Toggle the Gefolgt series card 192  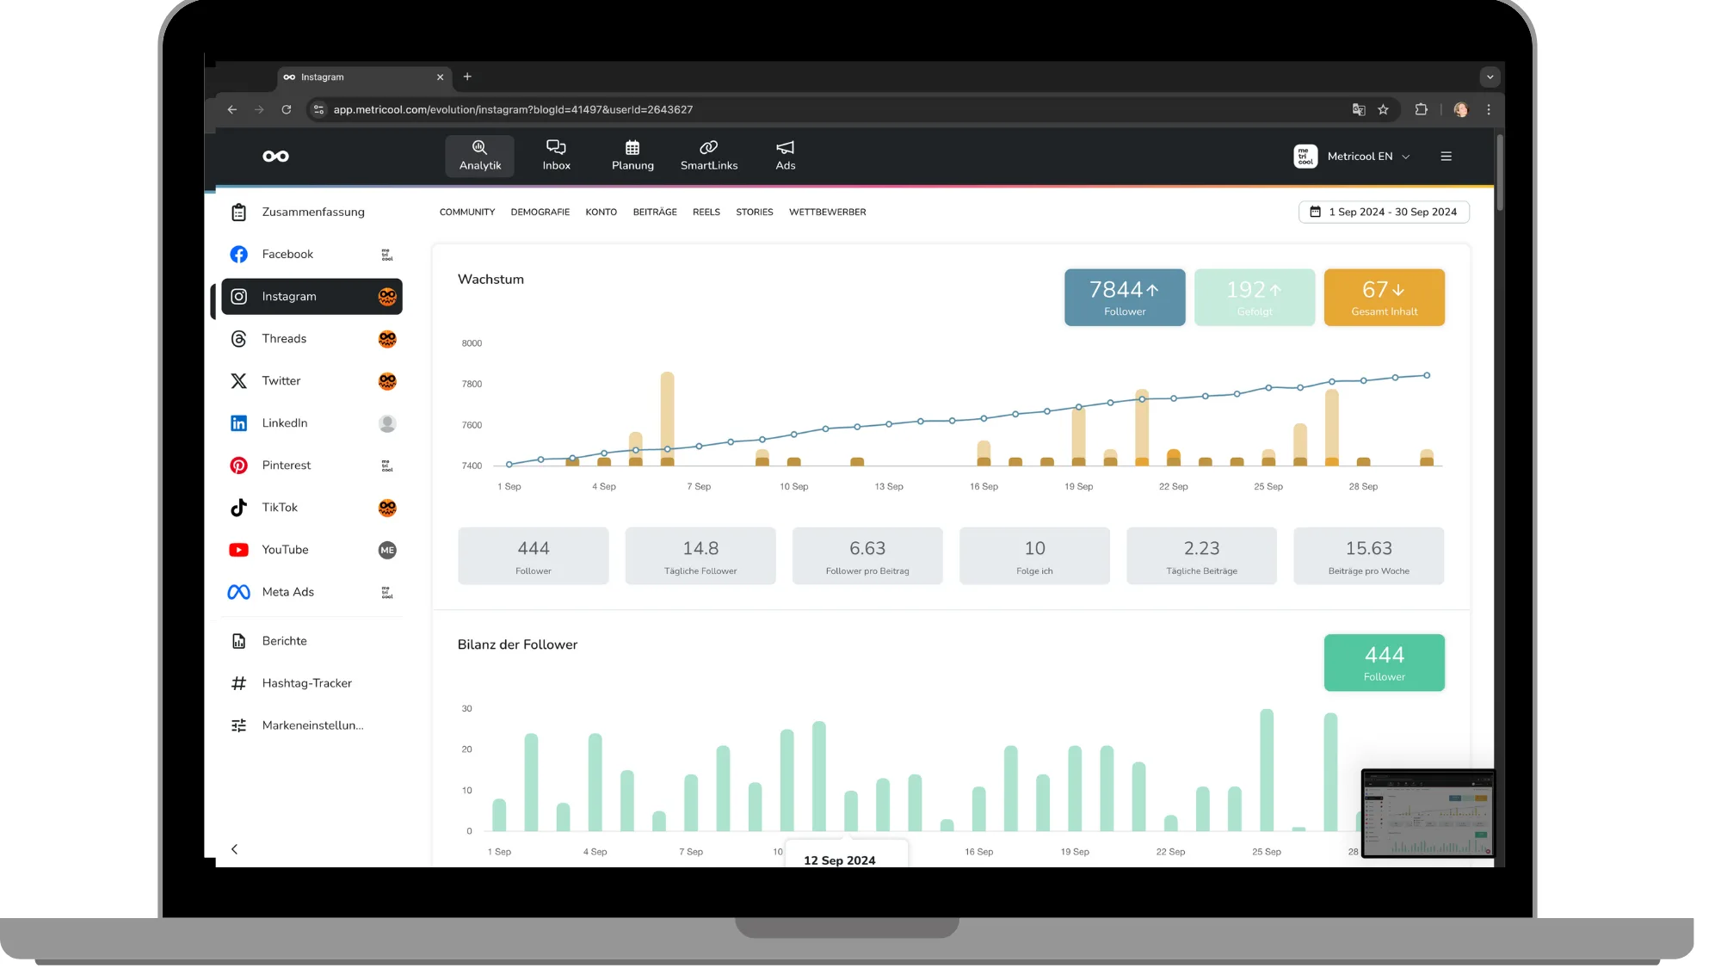click(x=1254, y=298)
